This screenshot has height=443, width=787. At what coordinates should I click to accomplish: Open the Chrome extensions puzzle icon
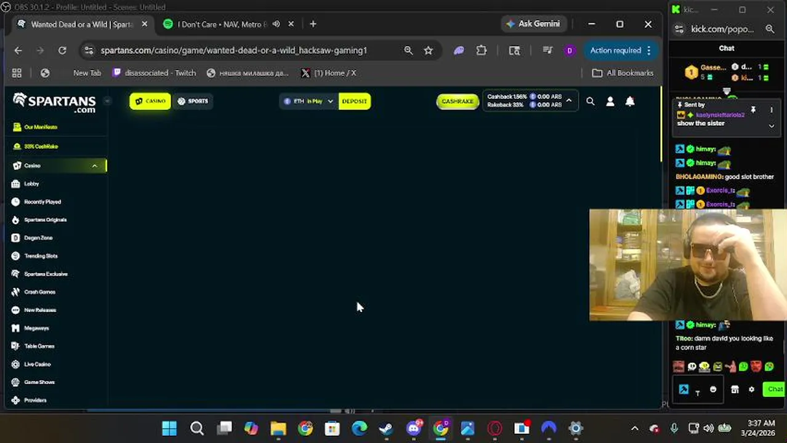point(482,50)
